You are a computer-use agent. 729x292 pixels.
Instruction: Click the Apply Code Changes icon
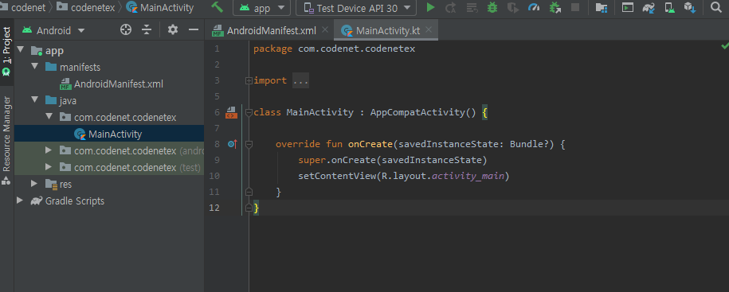tap(472, 7)
